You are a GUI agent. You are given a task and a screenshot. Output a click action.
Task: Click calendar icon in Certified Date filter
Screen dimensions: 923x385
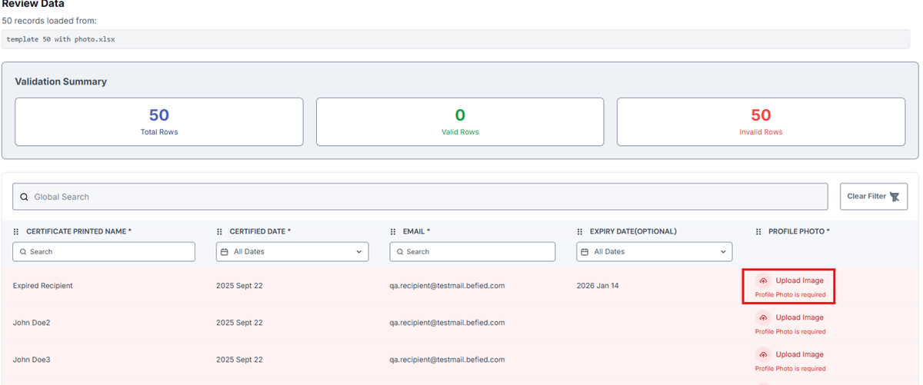[225, 251]
